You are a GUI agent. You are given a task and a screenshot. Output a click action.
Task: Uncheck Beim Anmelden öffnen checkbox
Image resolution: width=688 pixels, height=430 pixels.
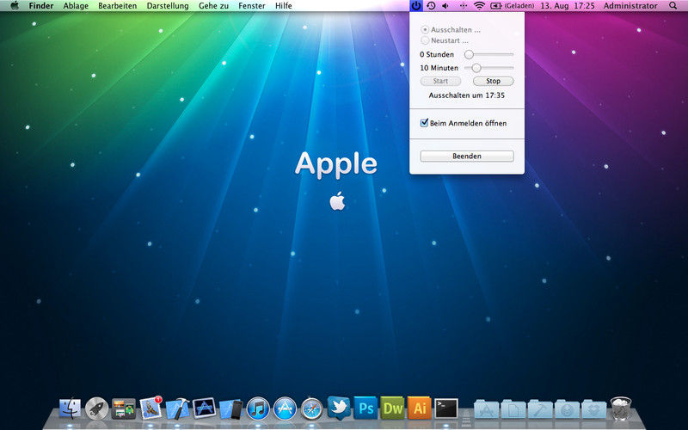pyautogui.click(x=424, y=123)
